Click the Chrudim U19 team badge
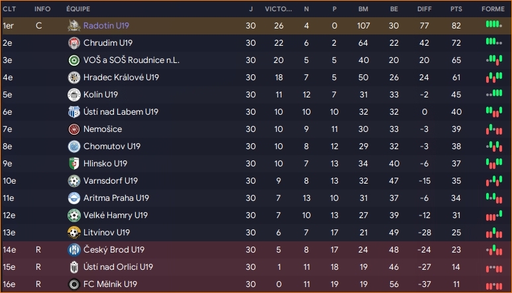The width and height of the screenshot is (512, 293). click(74, 42)
